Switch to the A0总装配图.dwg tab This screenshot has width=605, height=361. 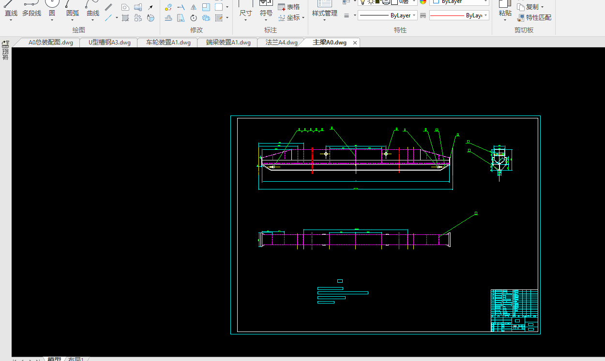click(x=50, y=43)
